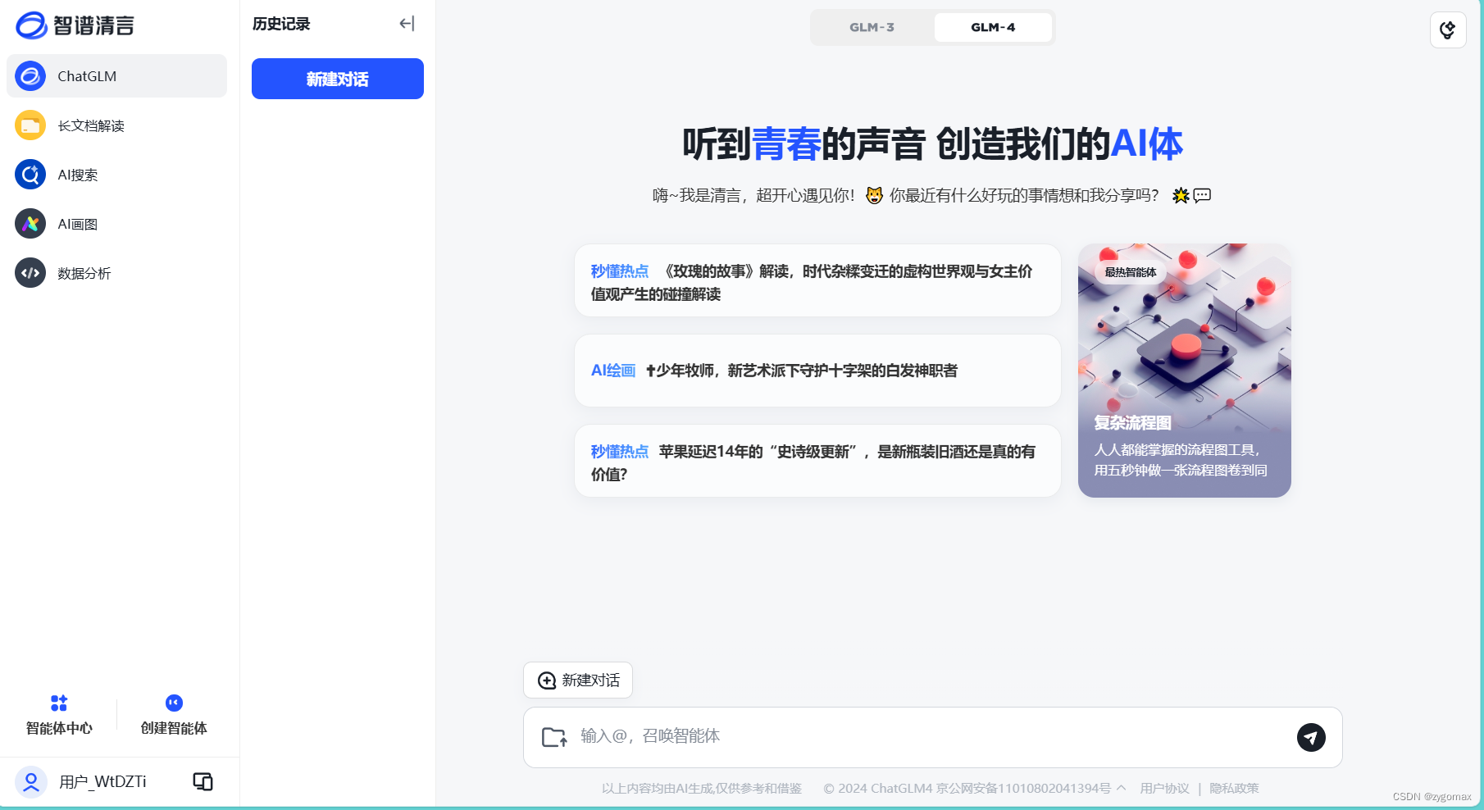
Task: Collapse the 历史记录 panel with arrow icon
Action: coord(407,24)
